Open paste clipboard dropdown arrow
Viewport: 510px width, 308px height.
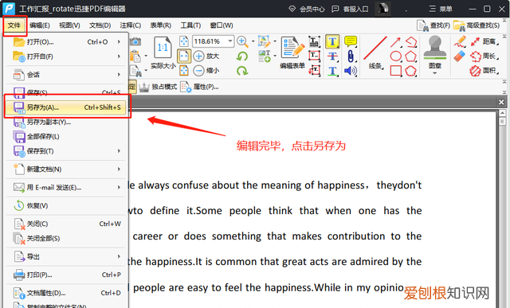[146, 57]
